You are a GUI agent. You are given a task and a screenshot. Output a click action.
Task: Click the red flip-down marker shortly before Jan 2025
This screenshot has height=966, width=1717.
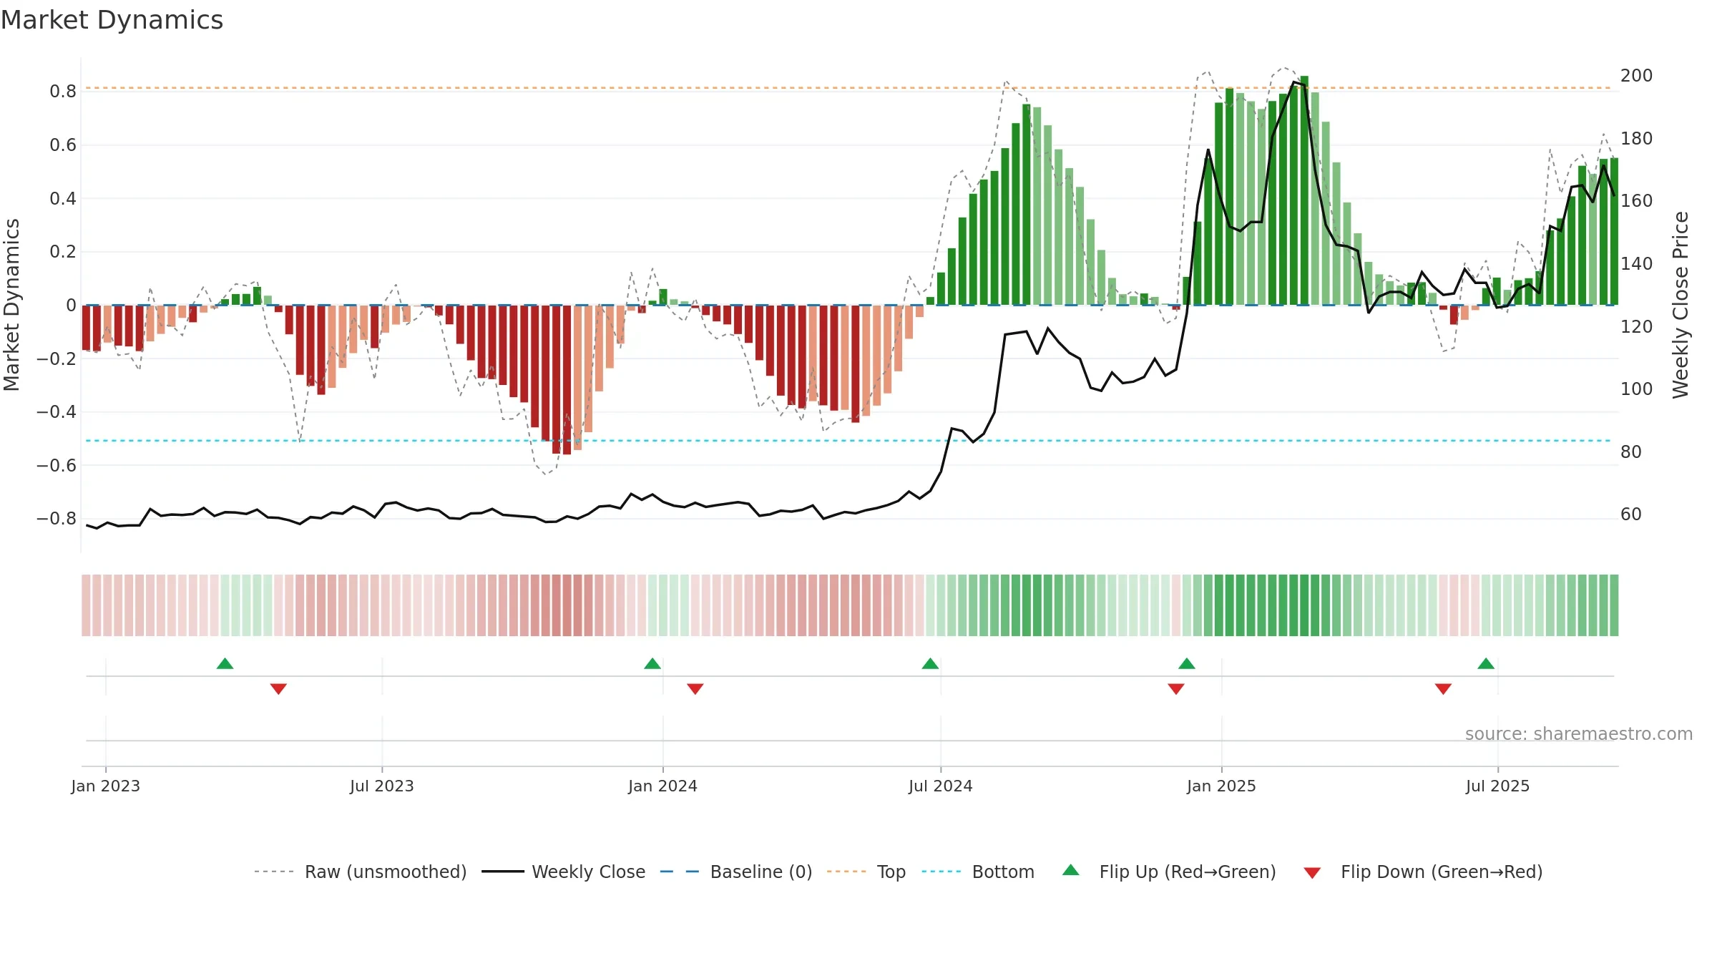point(1176,689)
